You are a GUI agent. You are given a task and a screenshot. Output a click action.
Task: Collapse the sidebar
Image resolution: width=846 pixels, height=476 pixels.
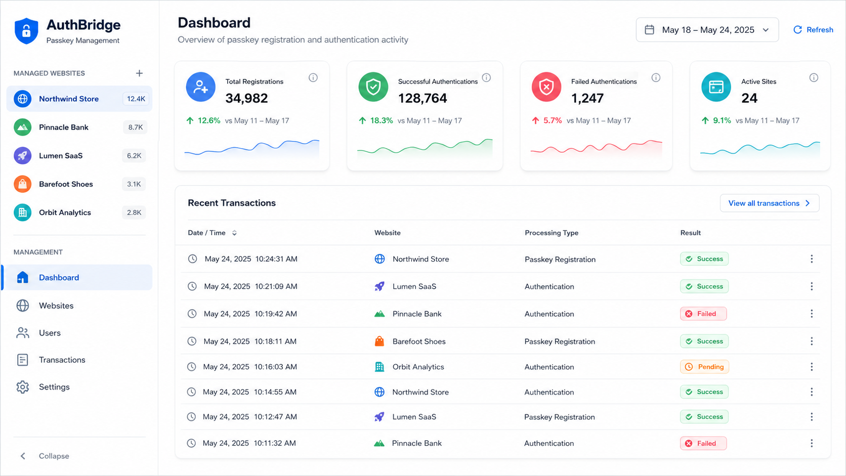(x=45, y=456)
